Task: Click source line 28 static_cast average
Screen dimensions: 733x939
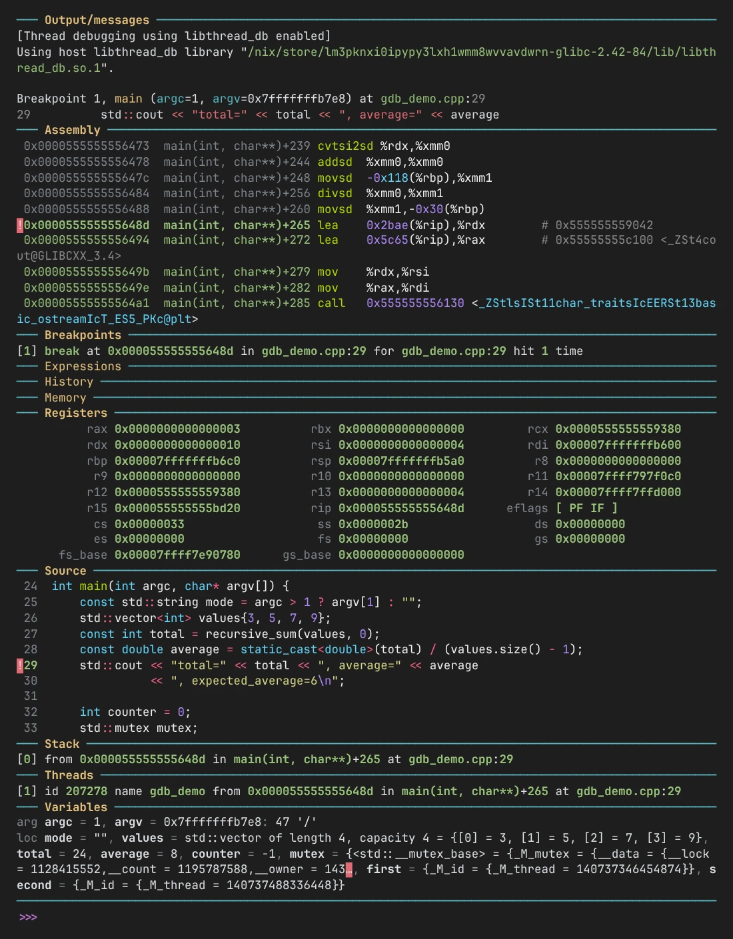Action: (x=331, y=649)
